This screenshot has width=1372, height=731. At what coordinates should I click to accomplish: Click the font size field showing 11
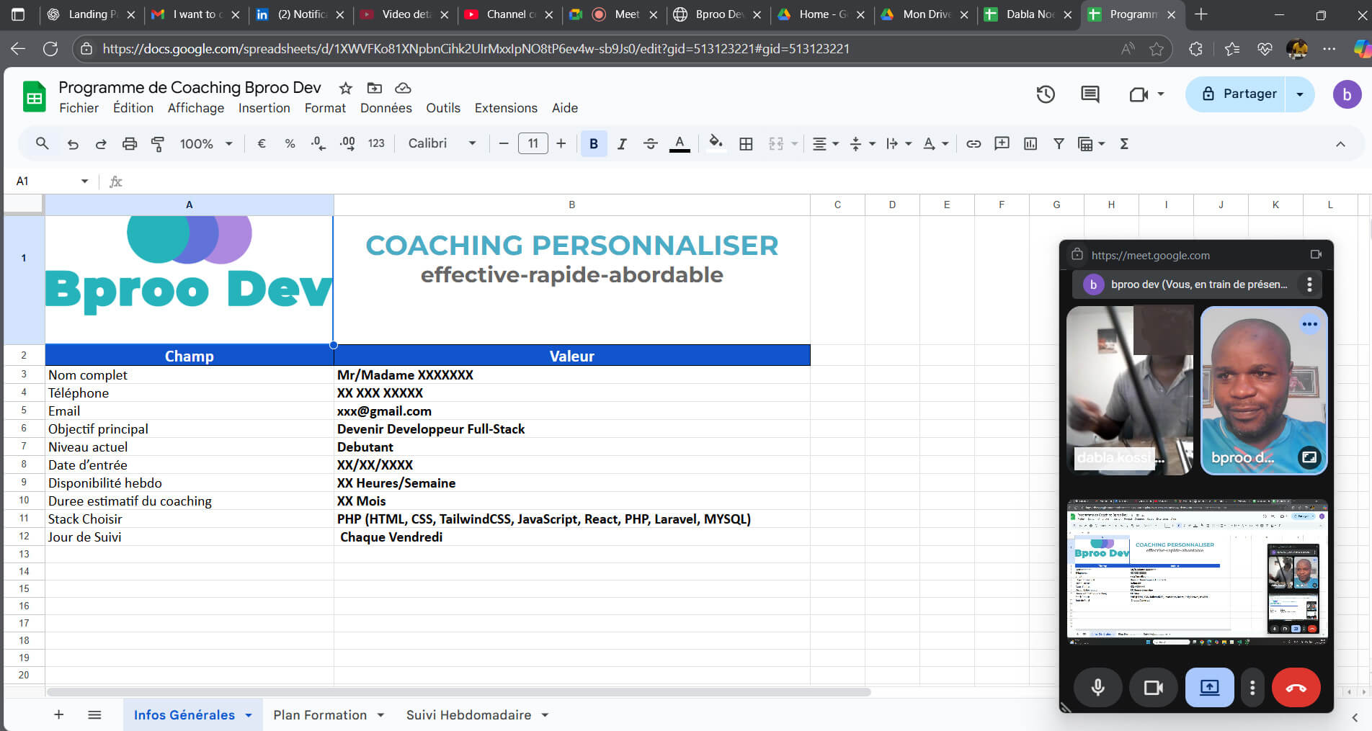point(533,143)
